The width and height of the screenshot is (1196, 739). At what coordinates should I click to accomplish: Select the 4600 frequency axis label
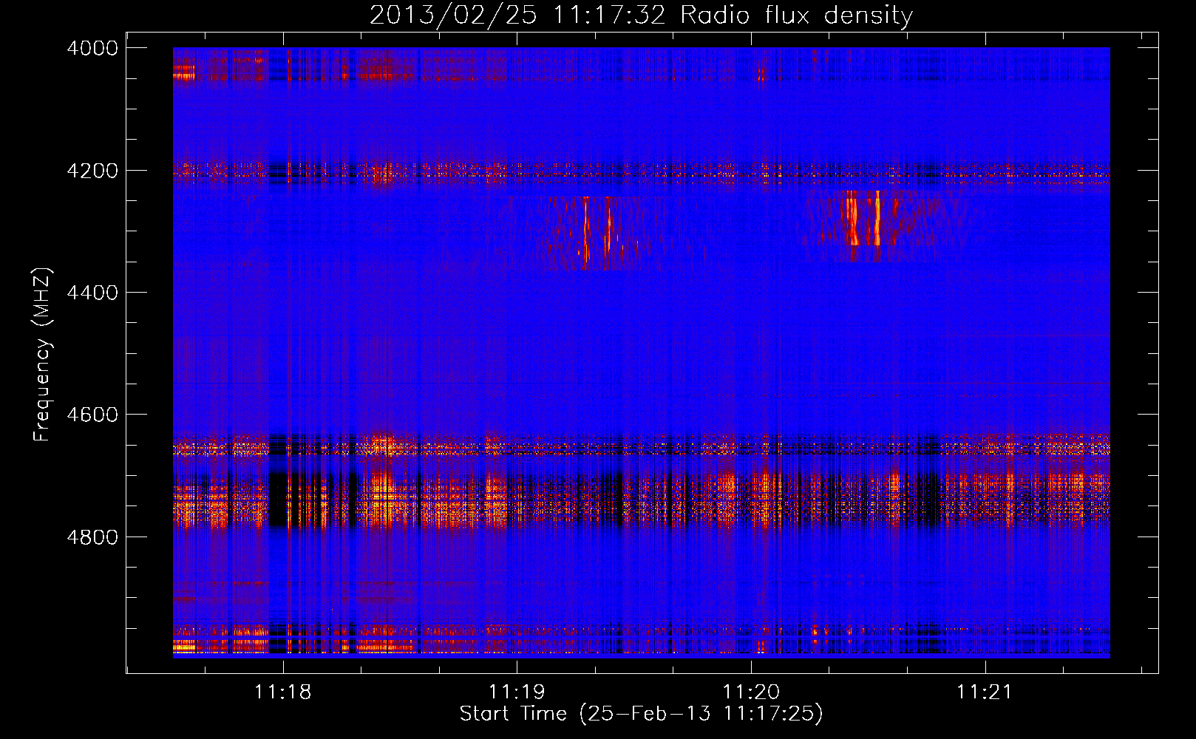[x=92, y=415]
